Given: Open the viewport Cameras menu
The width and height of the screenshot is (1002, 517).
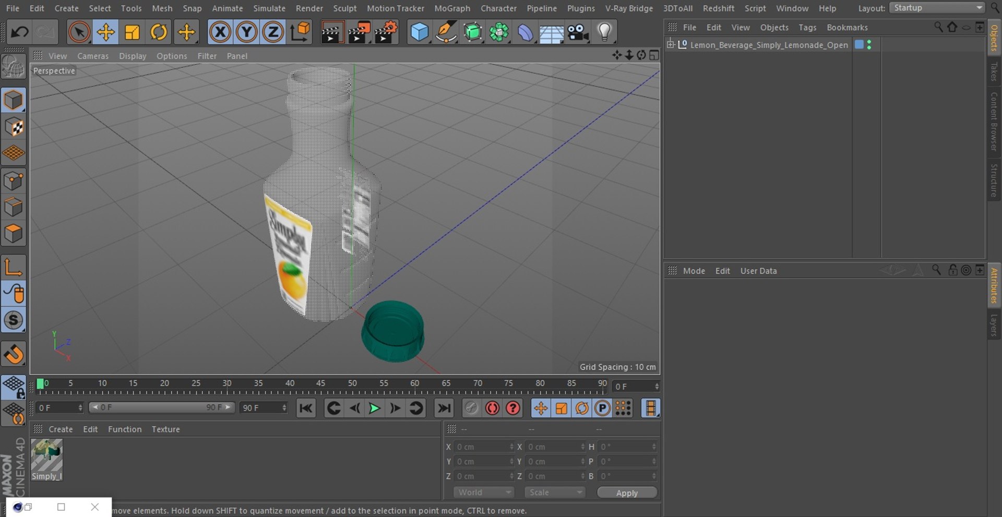Looking at the screenshot, I should pos(93,56).
